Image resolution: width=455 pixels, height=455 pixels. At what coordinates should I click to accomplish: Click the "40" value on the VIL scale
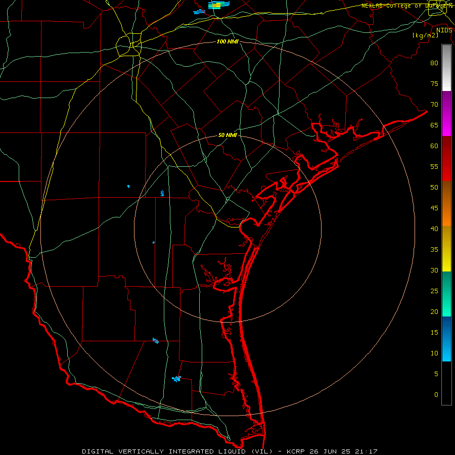click(434, 229)
